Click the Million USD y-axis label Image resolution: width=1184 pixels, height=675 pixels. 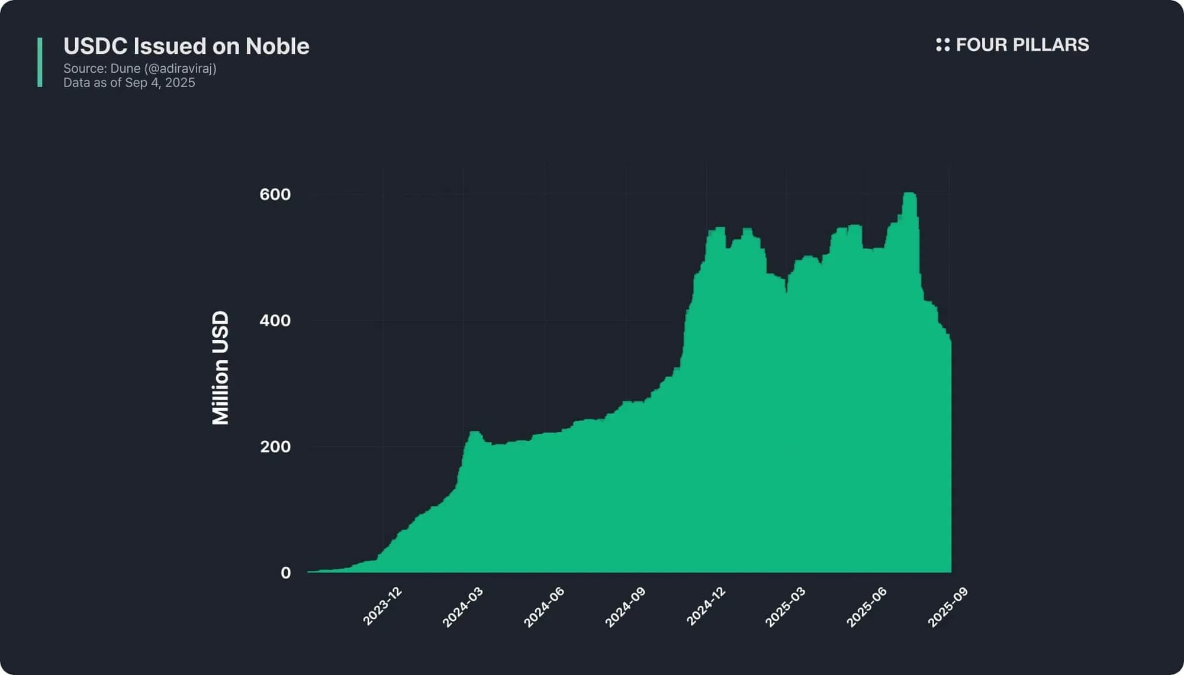coord(220,367)
